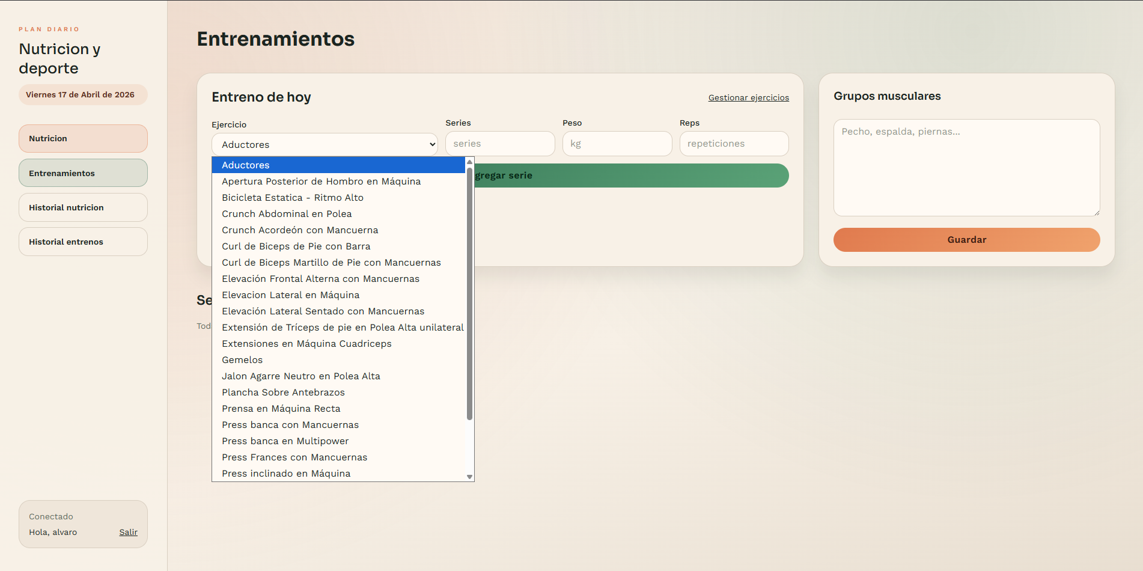This screenshot has width=1143, height=571.
Task: Pick Prensa en Máquina Recta option
Action: point(281,409)
